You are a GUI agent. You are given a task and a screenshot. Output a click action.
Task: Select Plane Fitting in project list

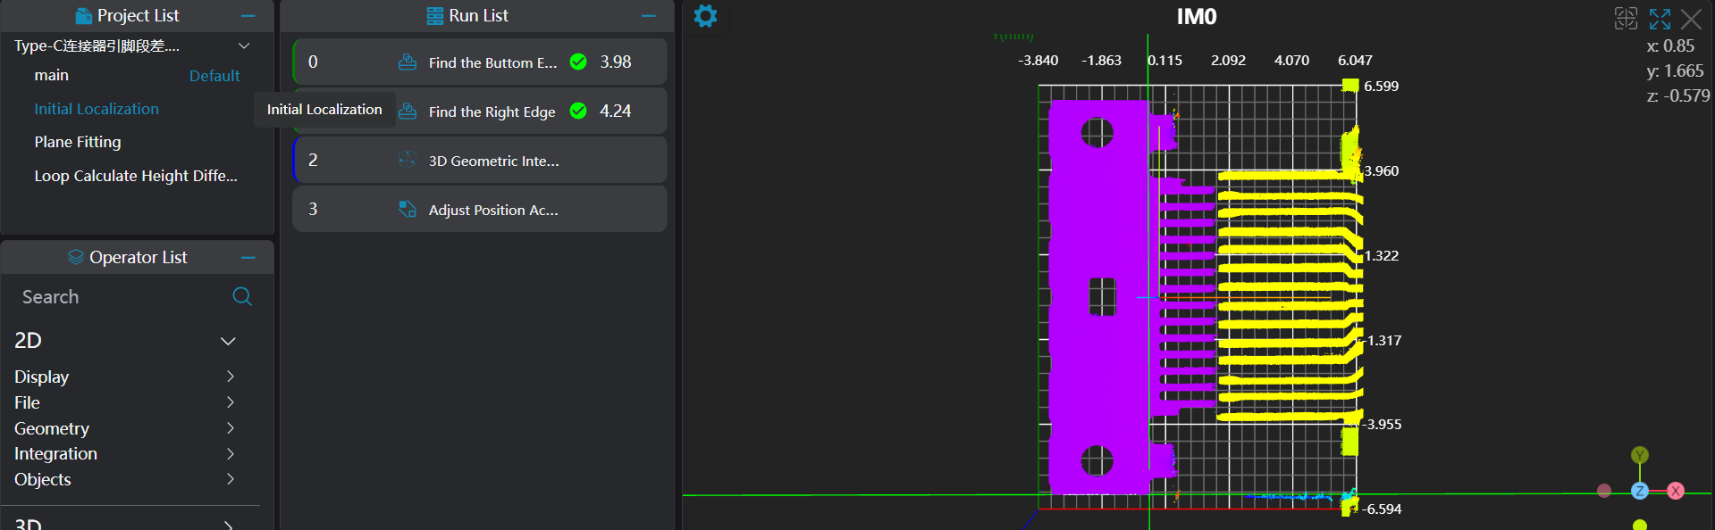[78, 142]
